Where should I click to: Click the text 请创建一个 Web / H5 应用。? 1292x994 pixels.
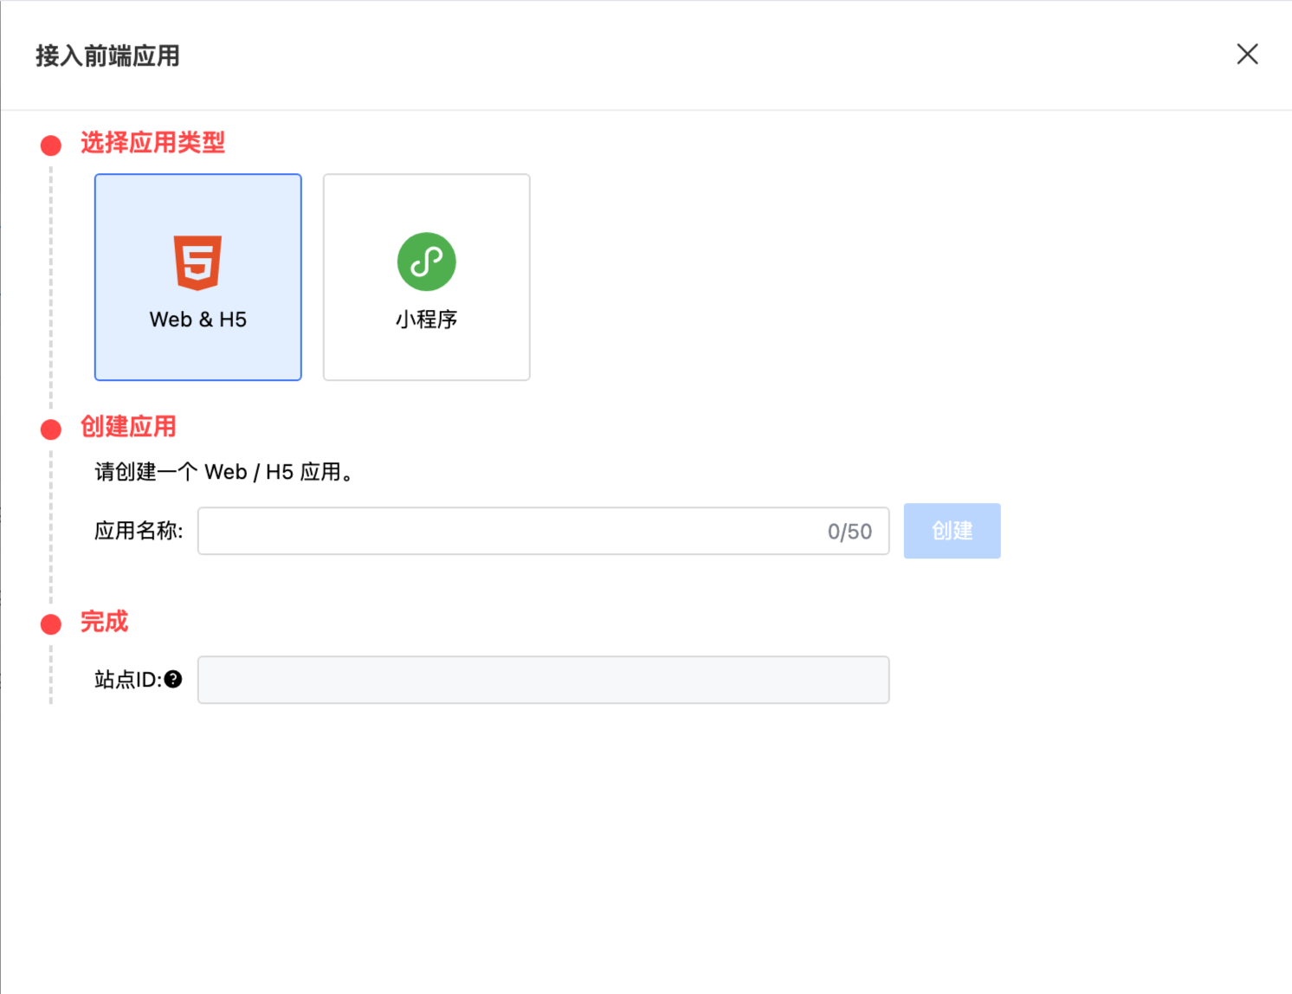tap(223, 472)
